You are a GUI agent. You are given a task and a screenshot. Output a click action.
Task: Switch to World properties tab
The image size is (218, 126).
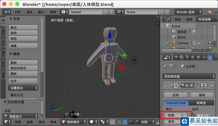193,57
